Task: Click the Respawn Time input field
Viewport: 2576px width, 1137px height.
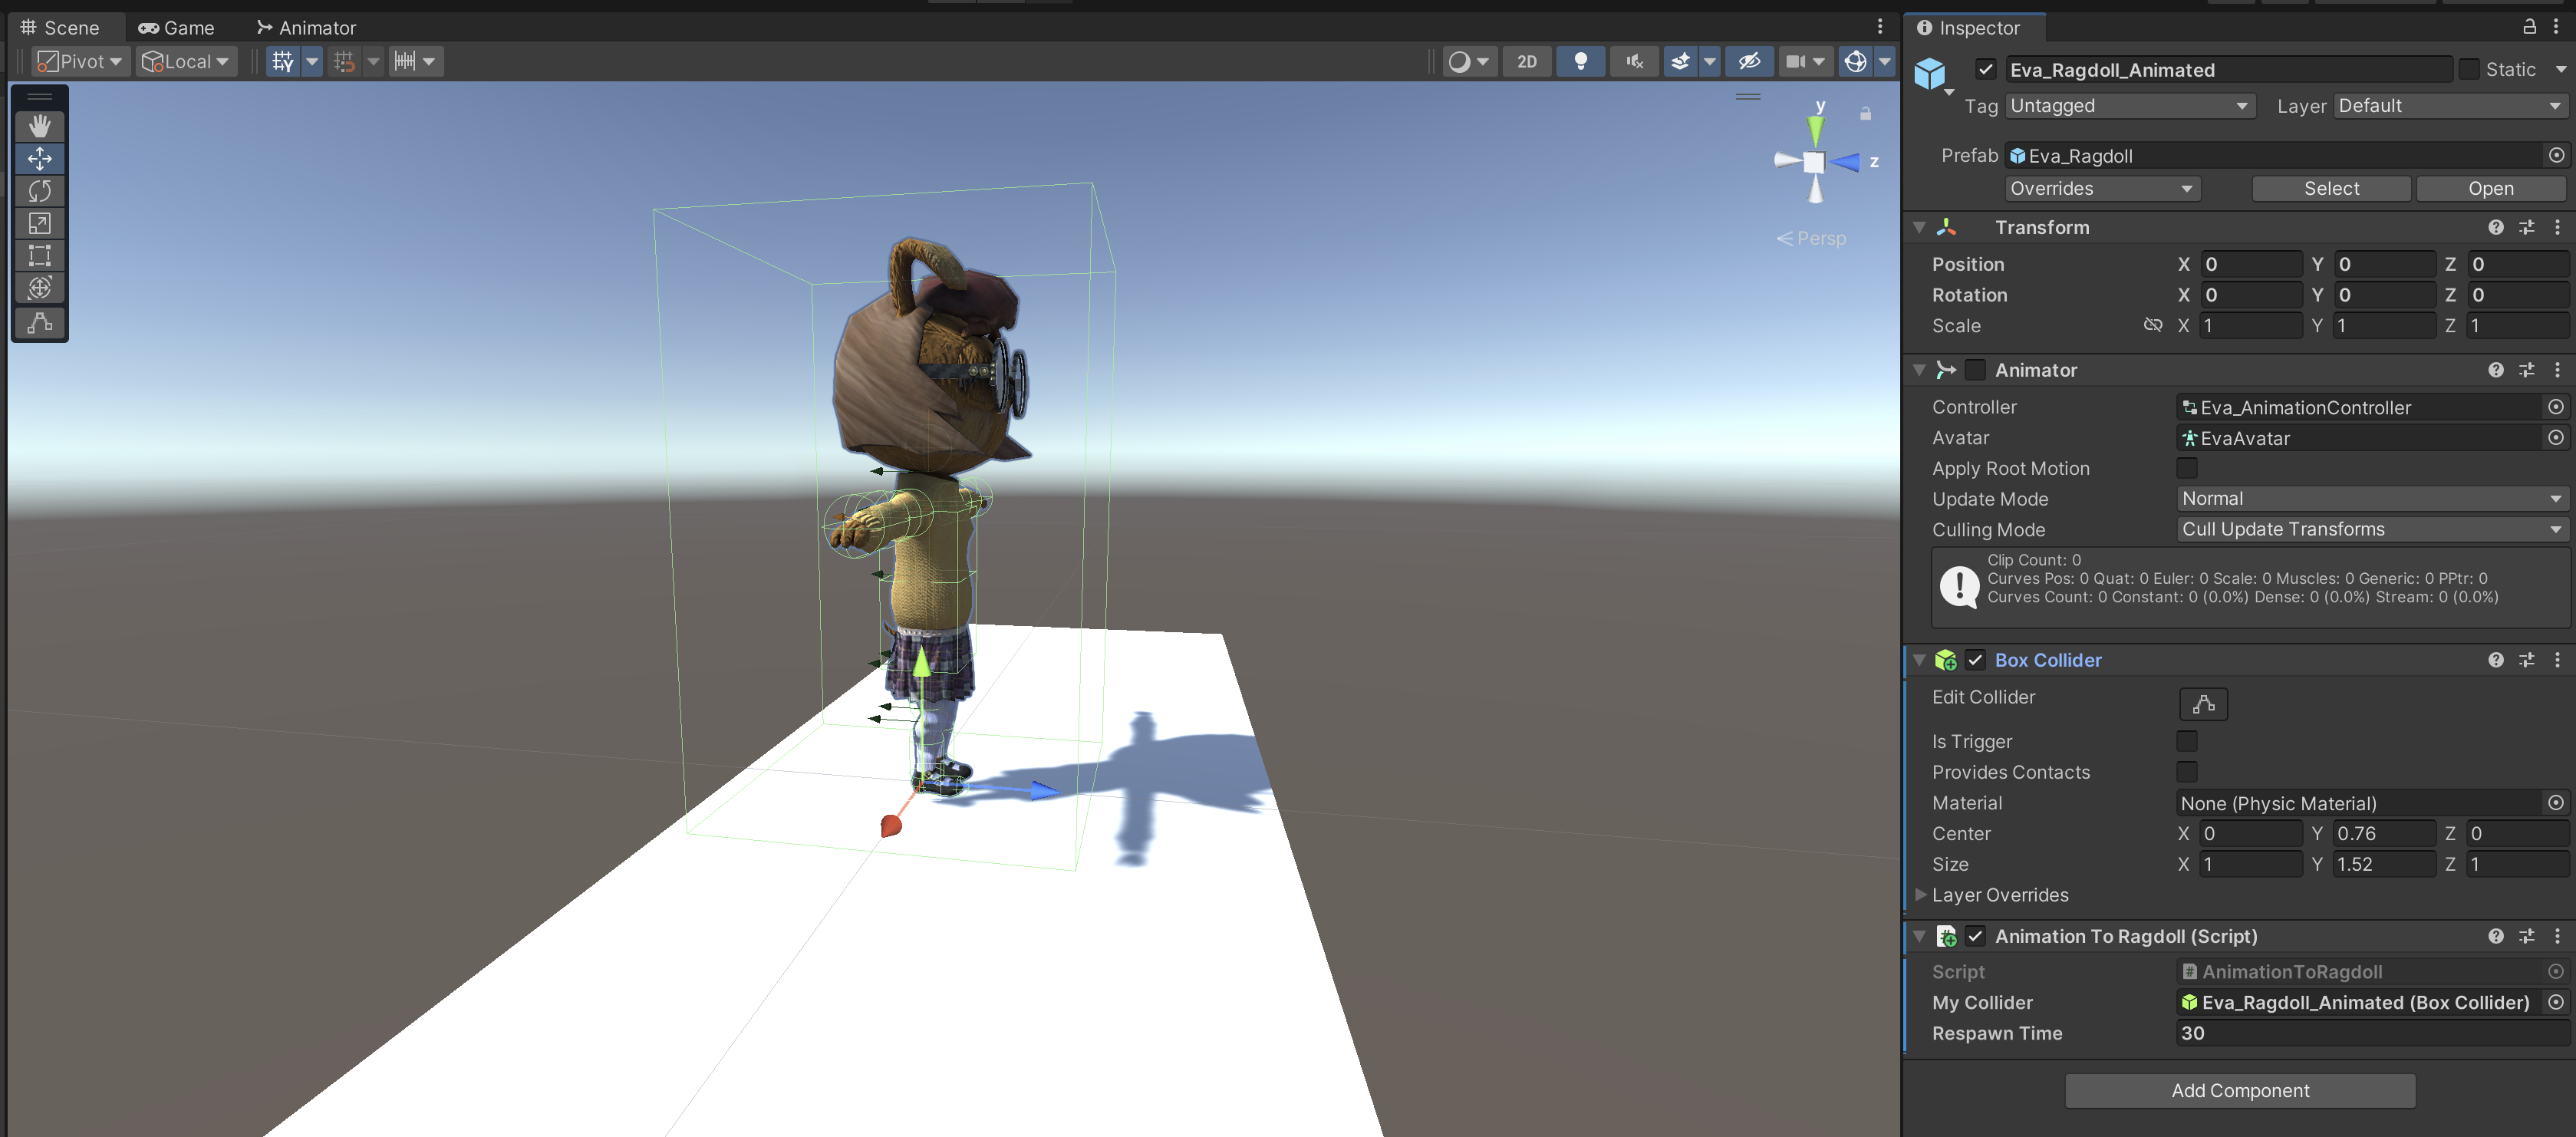Action: [x=2370, y=1033]
